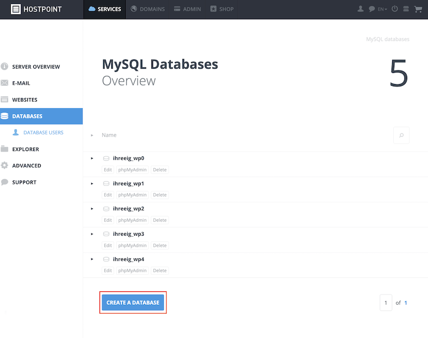The width and height of the screenshot is (428, 338).
Task: Open the shopping cart icon
Action: pos(418,9)
